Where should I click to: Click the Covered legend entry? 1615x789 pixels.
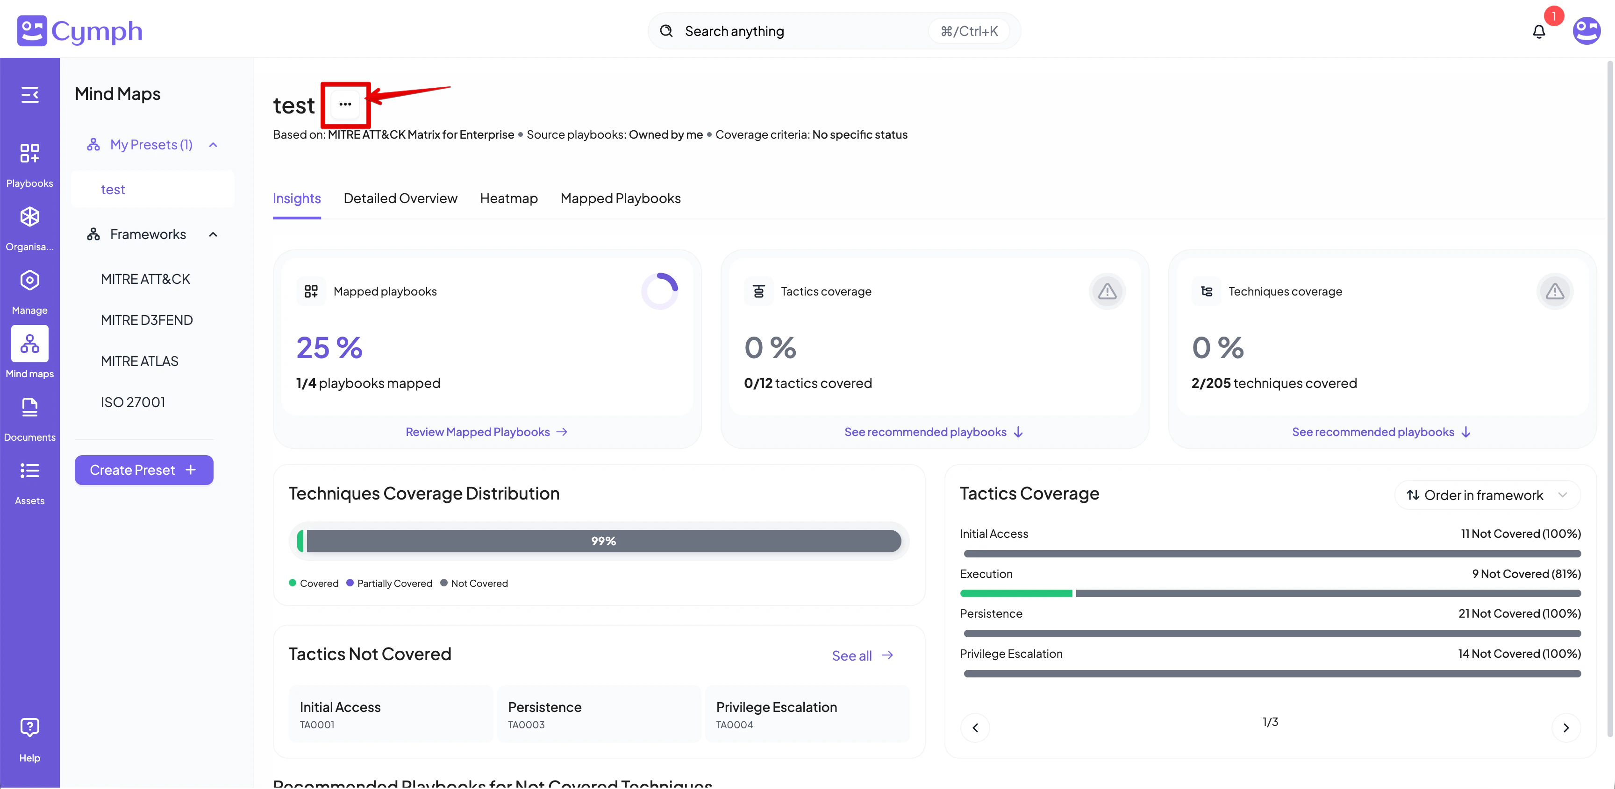[x=314, y=584]
